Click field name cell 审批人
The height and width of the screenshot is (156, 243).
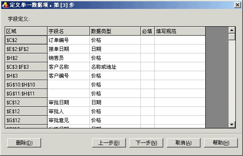coord(69,111)
